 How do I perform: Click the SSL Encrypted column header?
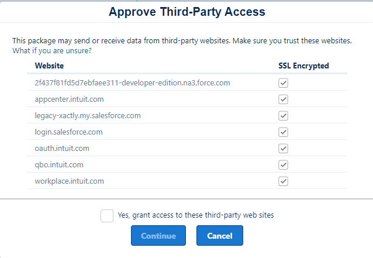pos(303,66)
